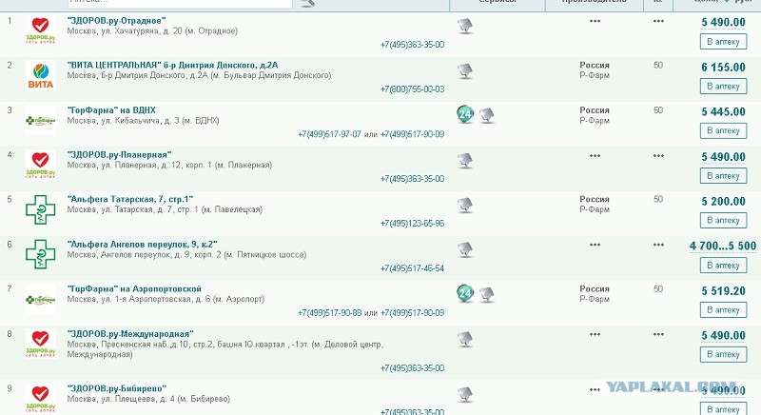761x415 pixels.
Task: Click "В аптеку" button under price 4 700...5 500
Action: pos(723,266)
